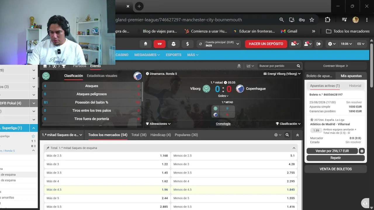This screenshot has width=374, height=210.
Task: Expand the Alineaciones lineups dropdown
Action: (158, 124)
